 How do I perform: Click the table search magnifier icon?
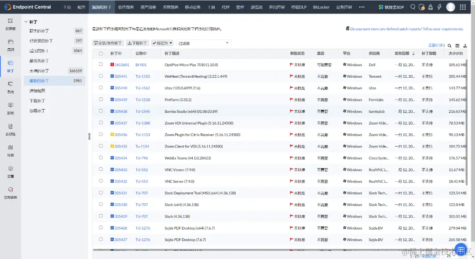click(x=449, y=46)
